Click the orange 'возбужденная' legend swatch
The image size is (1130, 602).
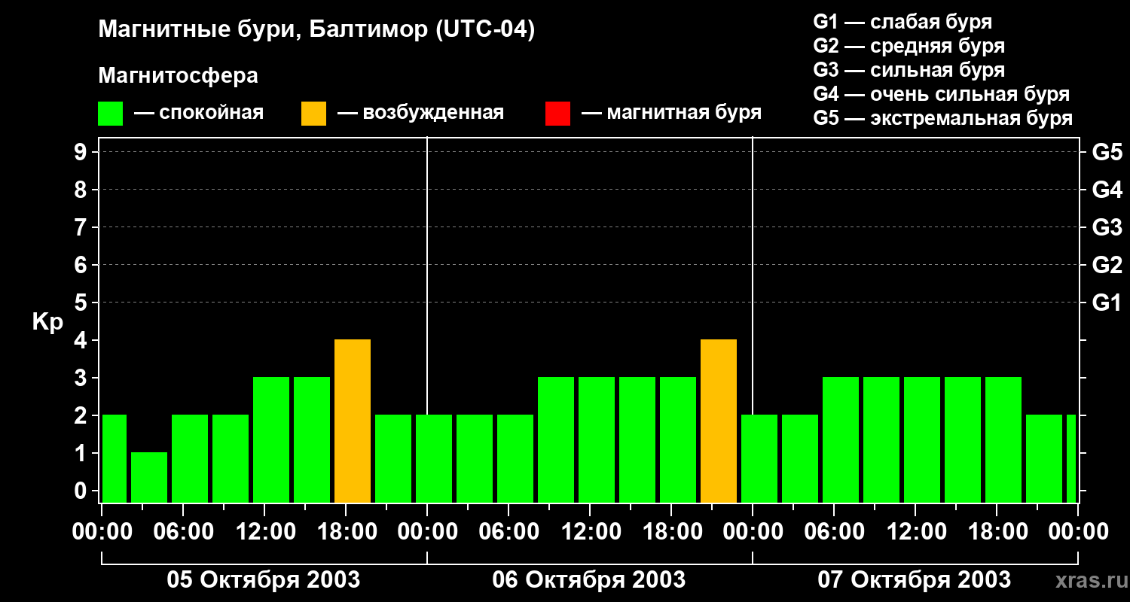coord(313,114)
